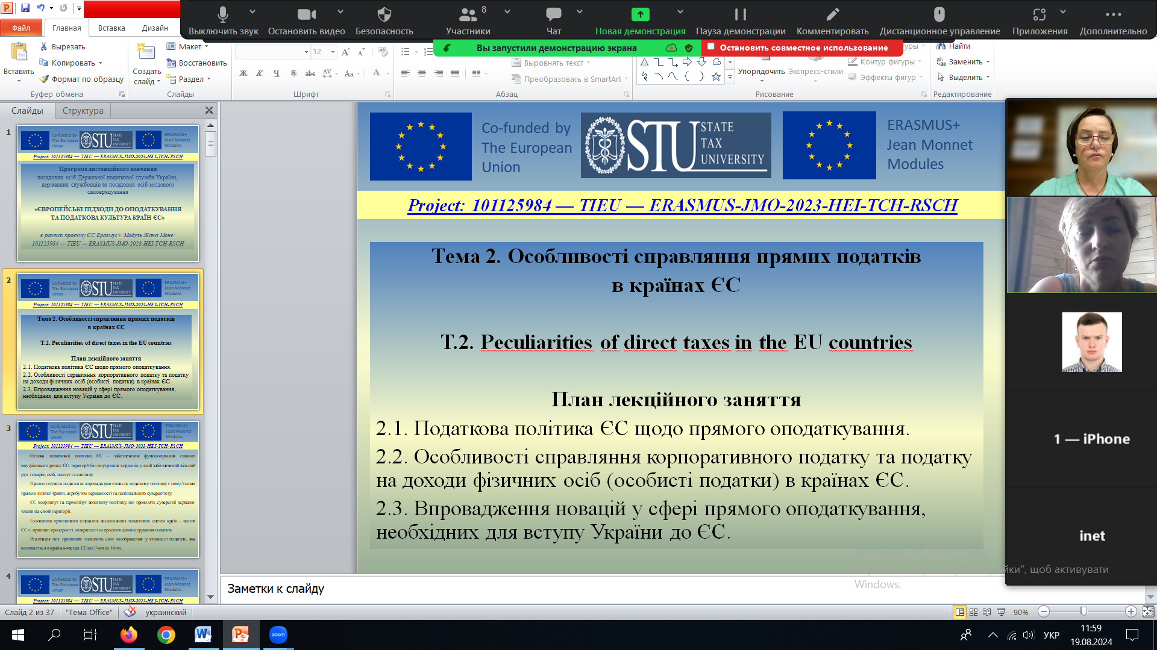Open font color A swatch
This screenshot has width=1157, height=650.
coord(376,73)
